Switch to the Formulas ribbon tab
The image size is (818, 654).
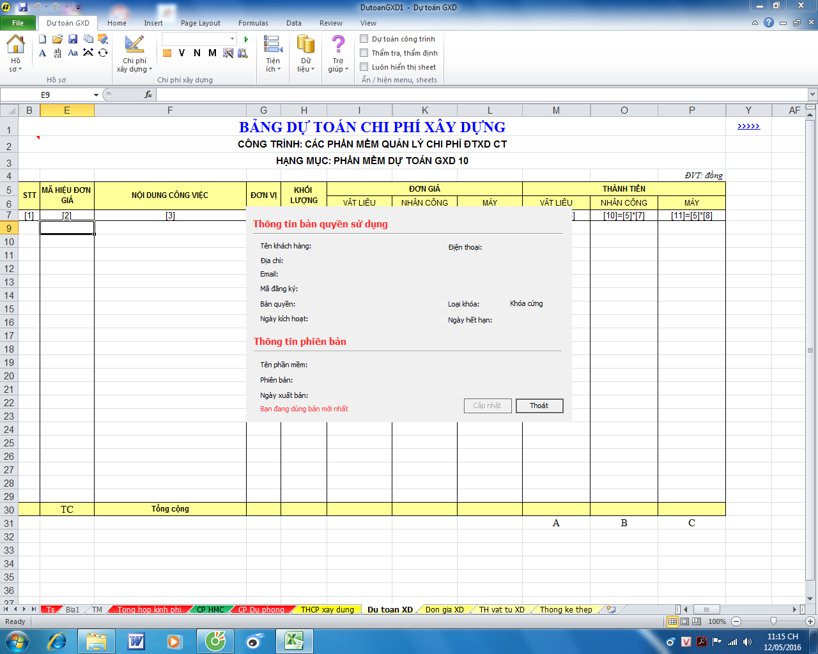point(253,23)
